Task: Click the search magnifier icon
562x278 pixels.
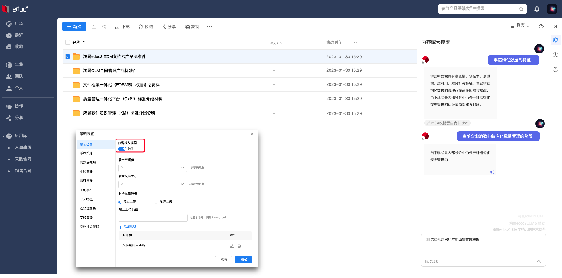Action: pos(521,9)
